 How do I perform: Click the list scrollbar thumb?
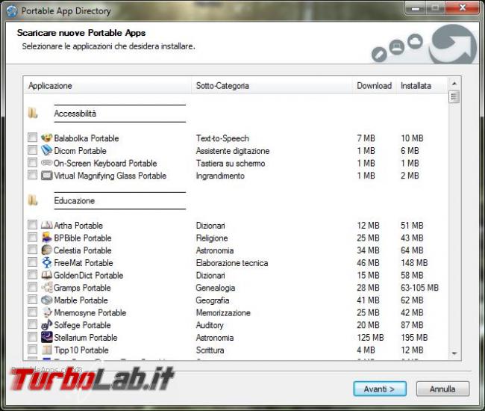(454, 96)
